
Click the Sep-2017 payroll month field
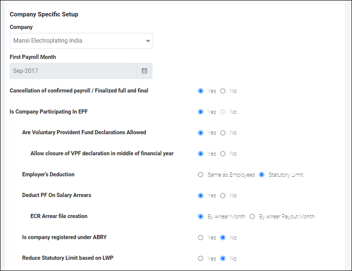(73, 71)
